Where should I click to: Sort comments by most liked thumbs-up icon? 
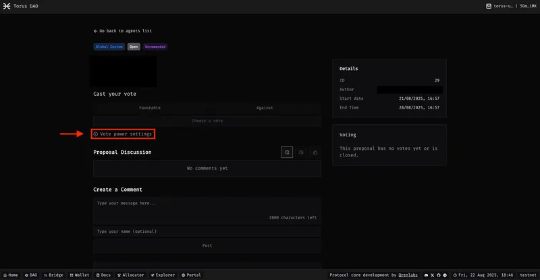[315, 152]
